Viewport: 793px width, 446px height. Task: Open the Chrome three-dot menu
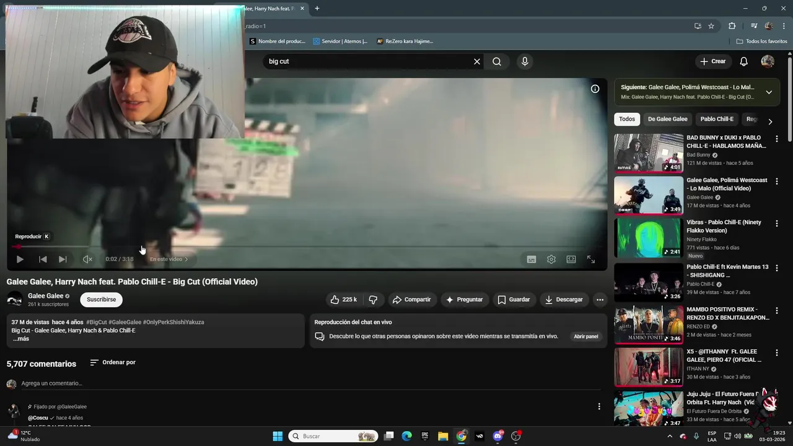(x=783, y=26)
